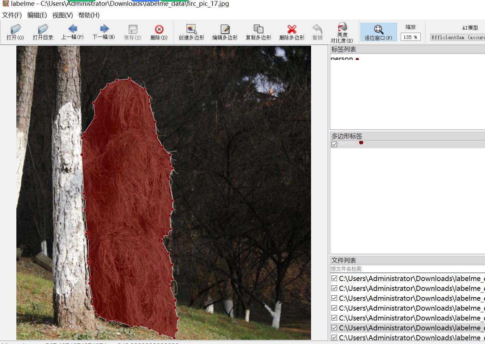Toggle the person polygon visibility checkbox

(334, 144)
